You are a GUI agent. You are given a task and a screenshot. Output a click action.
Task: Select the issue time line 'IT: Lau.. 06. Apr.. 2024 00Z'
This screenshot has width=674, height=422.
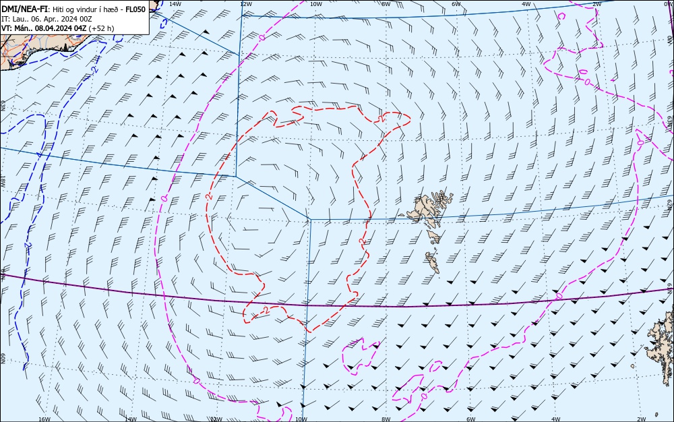pos(47,19)
